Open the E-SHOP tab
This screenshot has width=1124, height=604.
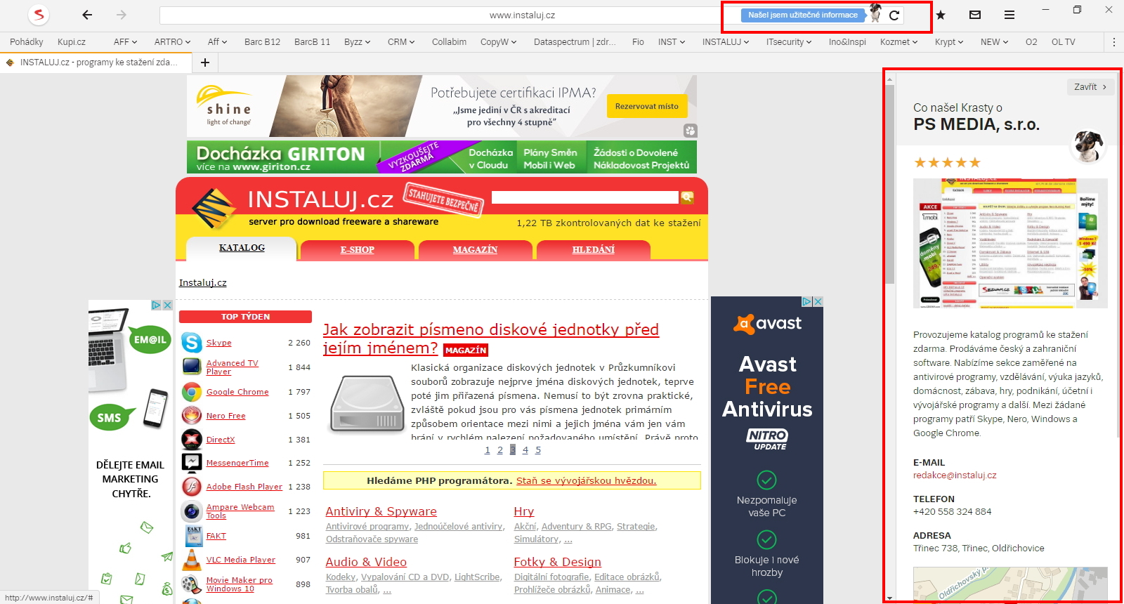(358, 250)
